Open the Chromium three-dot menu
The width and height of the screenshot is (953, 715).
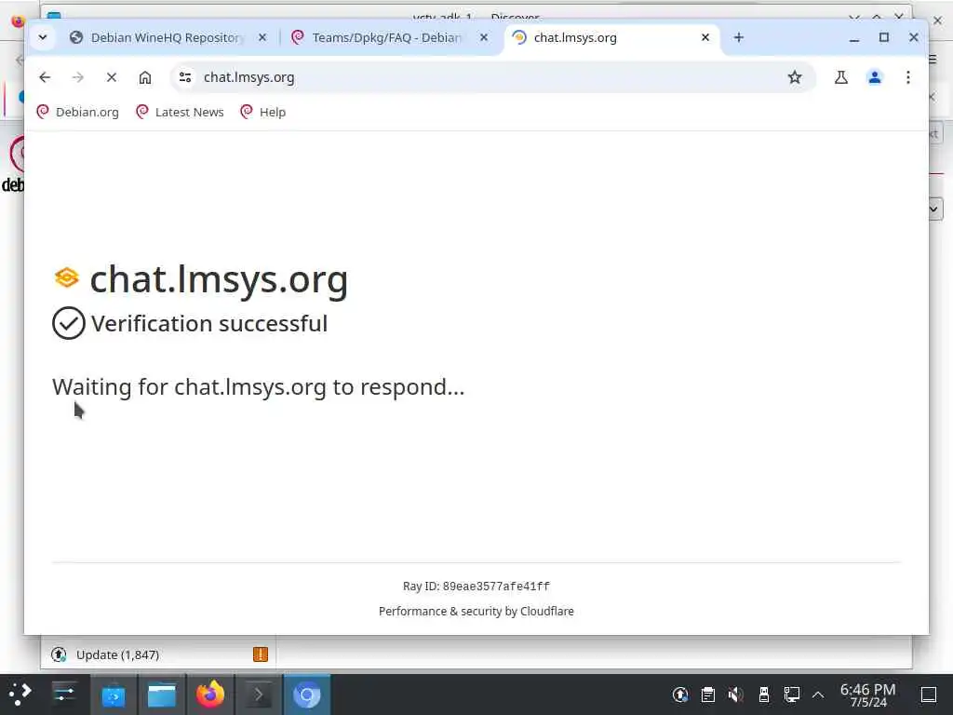tap(908, 77)
